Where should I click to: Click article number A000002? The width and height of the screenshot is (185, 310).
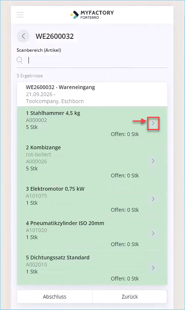[37, 120]
